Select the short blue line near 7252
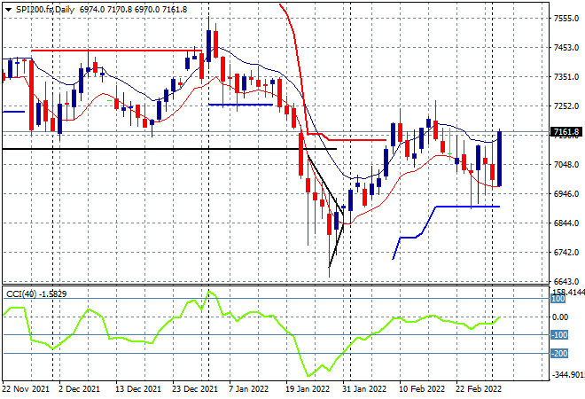This screenshot has width=585, height=399. point(240,105)
